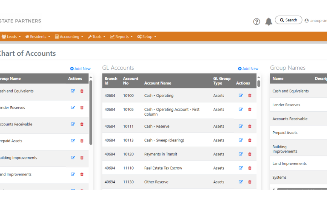Screen dimensions: 327x203
Task: Delete the Real Estate Tax Escrow account
Action: tap(250, 168)
